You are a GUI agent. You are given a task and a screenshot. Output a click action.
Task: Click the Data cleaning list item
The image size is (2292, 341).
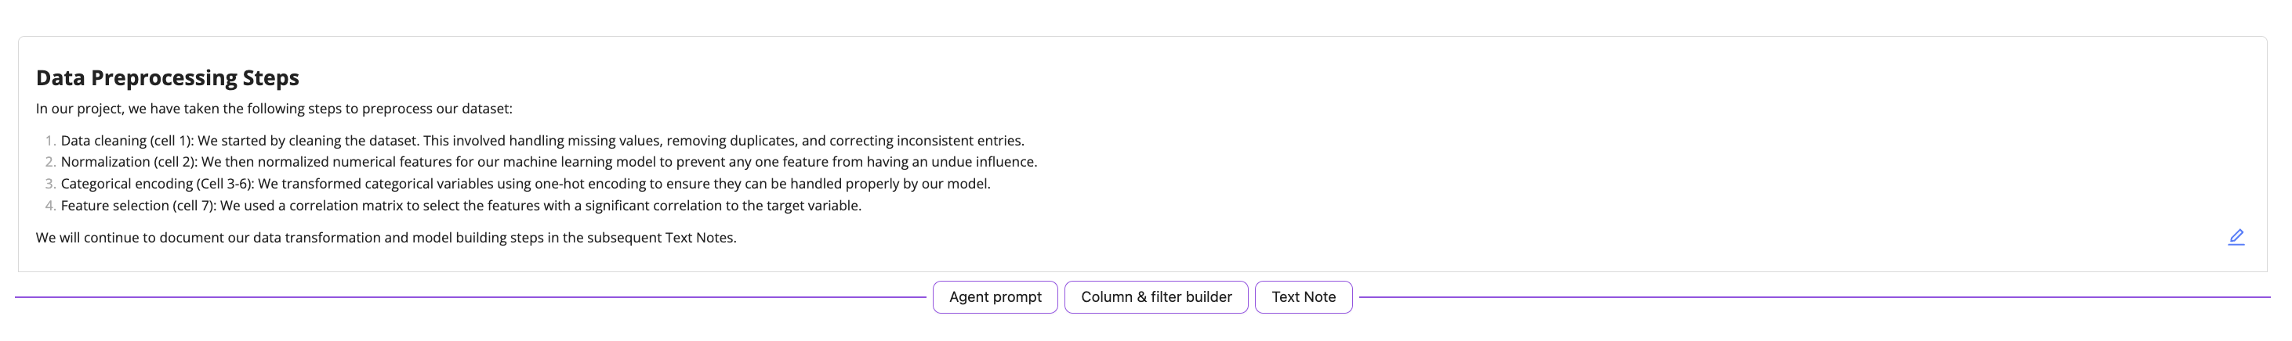(x=542, y=140)
